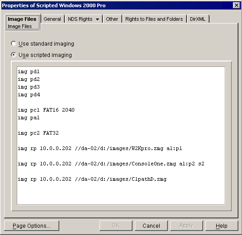
Task: Click the line 'img pa1'
Action: click(x=28, y=117)
